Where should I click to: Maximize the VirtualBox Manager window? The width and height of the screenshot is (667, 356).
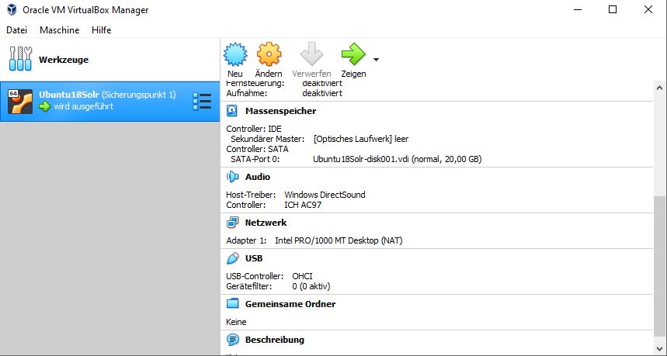tap(613, 9)
